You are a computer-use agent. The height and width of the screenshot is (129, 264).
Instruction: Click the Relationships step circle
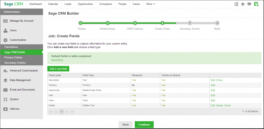point(108,23)
